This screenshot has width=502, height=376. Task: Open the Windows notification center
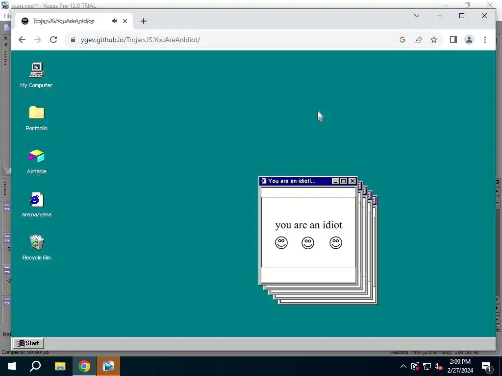pos(486,366)
